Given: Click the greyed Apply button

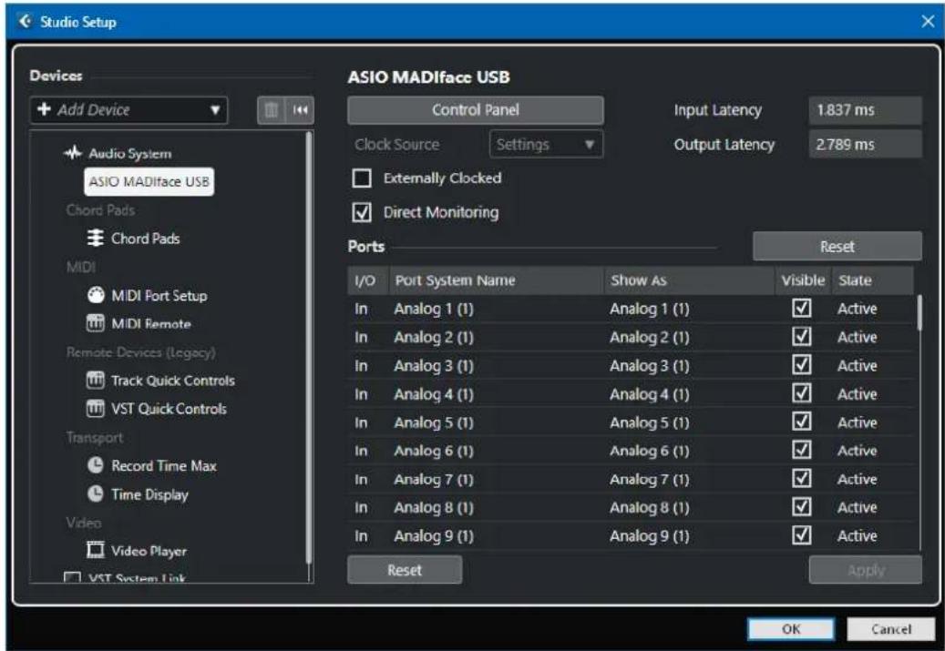Looking at the screenshot, I should (866, 570).
